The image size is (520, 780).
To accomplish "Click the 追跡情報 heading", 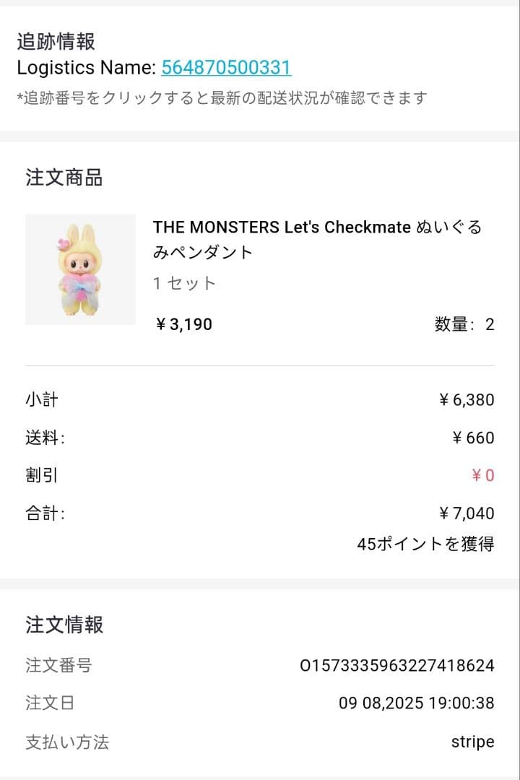I will (x=56, y=41).
